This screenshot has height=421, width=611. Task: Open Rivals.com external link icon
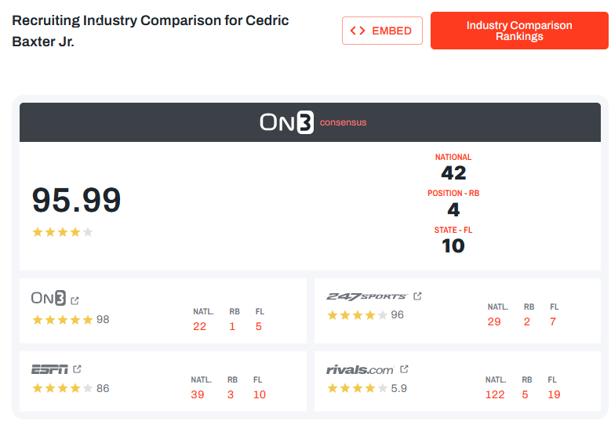pos(404,369)
